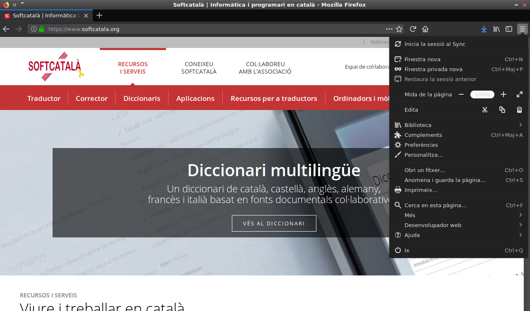Bookmark this page with the star icon

[x=399, y=29]
